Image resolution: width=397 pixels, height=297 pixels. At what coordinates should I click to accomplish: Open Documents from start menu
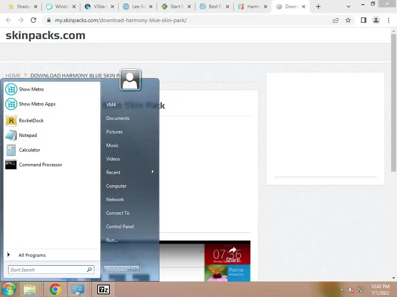[118, 118]
